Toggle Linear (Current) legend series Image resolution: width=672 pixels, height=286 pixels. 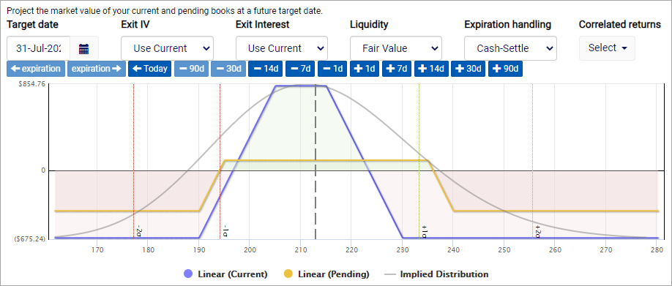click(225, 274)
